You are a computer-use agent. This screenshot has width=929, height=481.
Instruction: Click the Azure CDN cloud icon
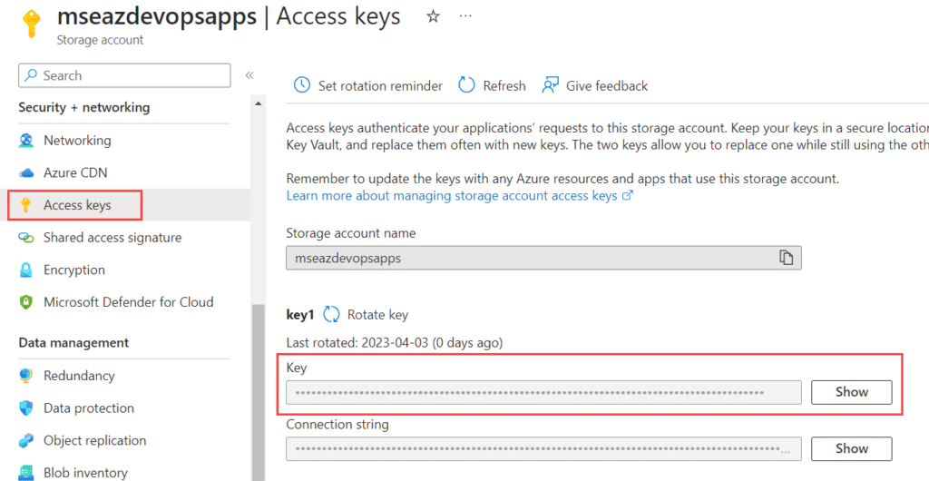coord(26,173)
